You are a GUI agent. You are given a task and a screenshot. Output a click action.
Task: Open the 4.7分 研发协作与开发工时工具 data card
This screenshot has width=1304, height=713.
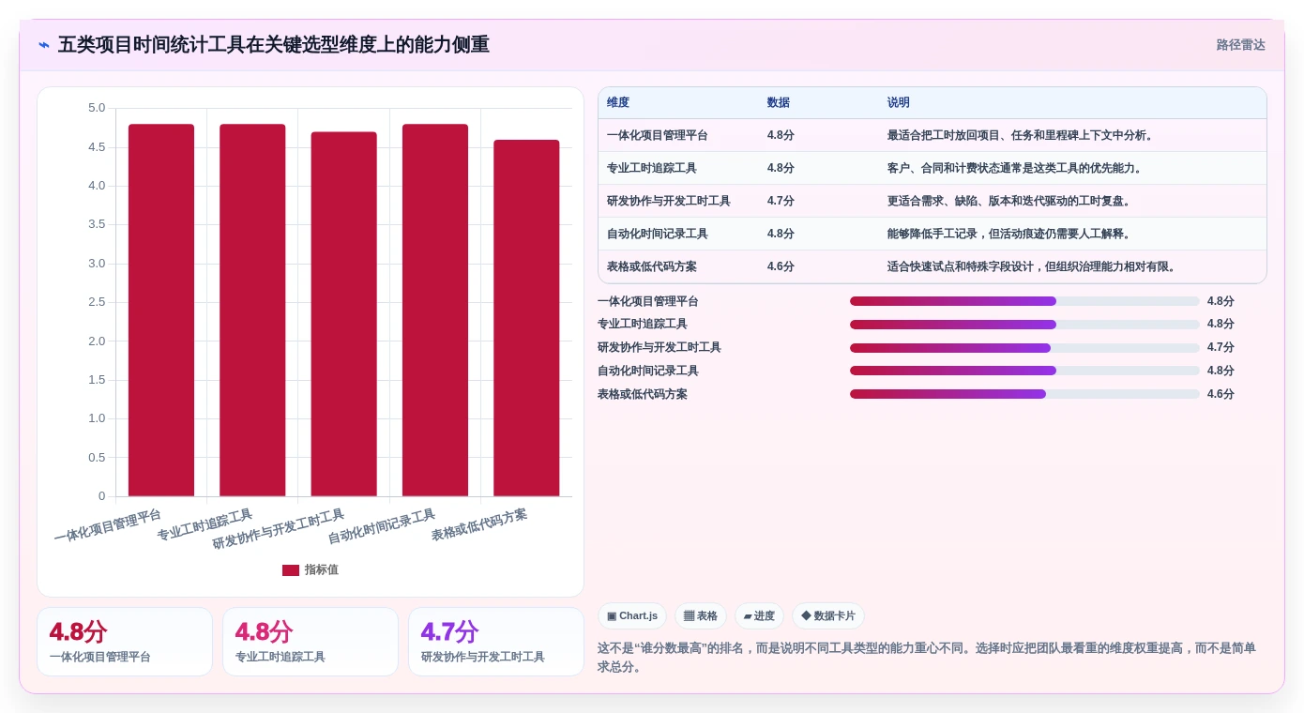(496, 642)
